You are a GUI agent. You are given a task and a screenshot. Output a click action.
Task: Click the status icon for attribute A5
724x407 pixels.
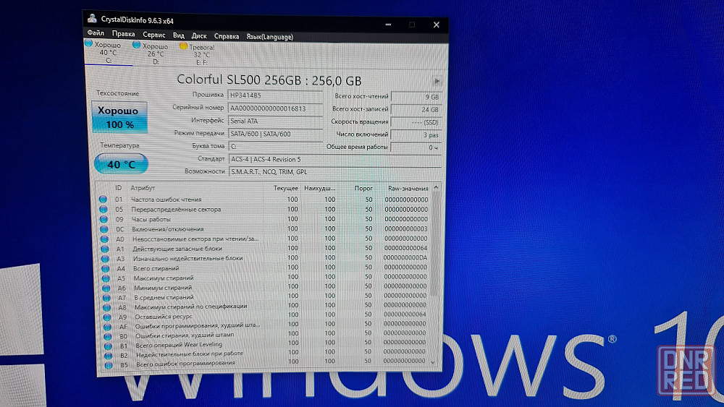click(106, 278)
